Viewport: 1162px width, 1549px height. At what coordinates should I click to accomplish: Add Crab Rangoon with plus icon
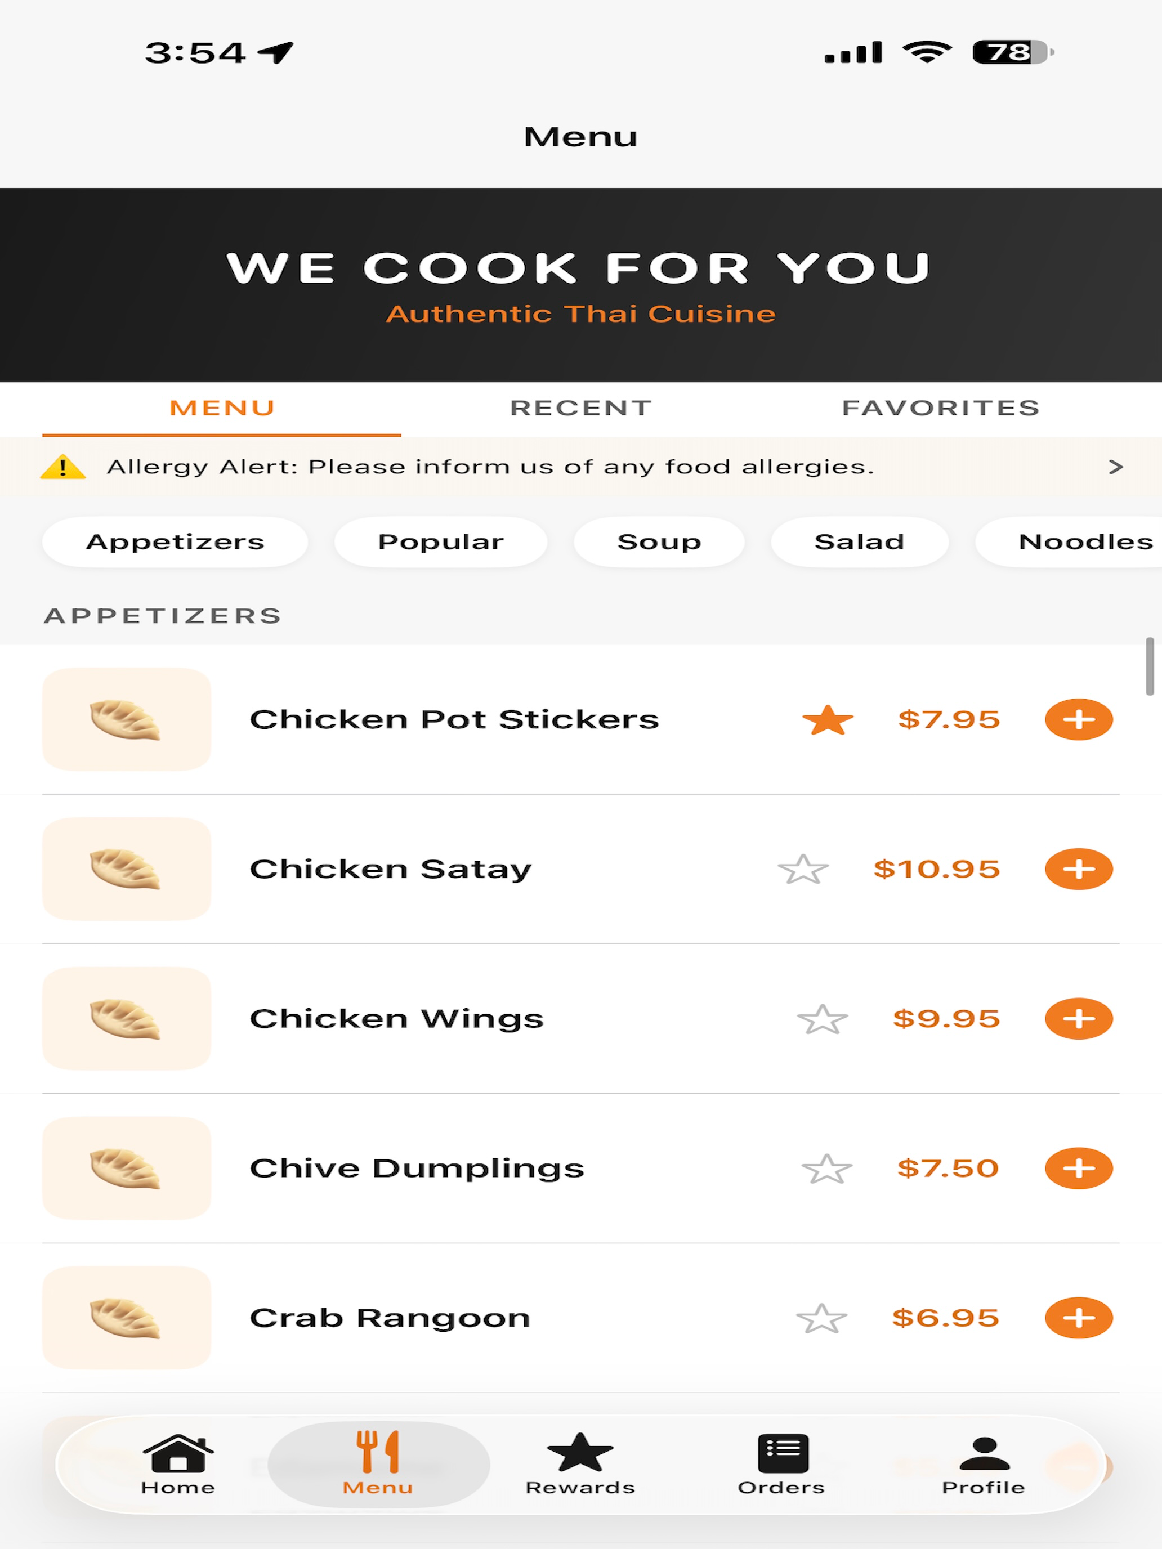click(1078, 1318)
